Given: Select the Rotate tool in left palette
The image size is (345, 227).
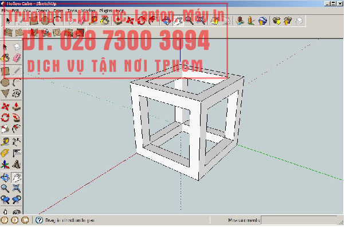Looking at the screenshot, I should point(5,118).
